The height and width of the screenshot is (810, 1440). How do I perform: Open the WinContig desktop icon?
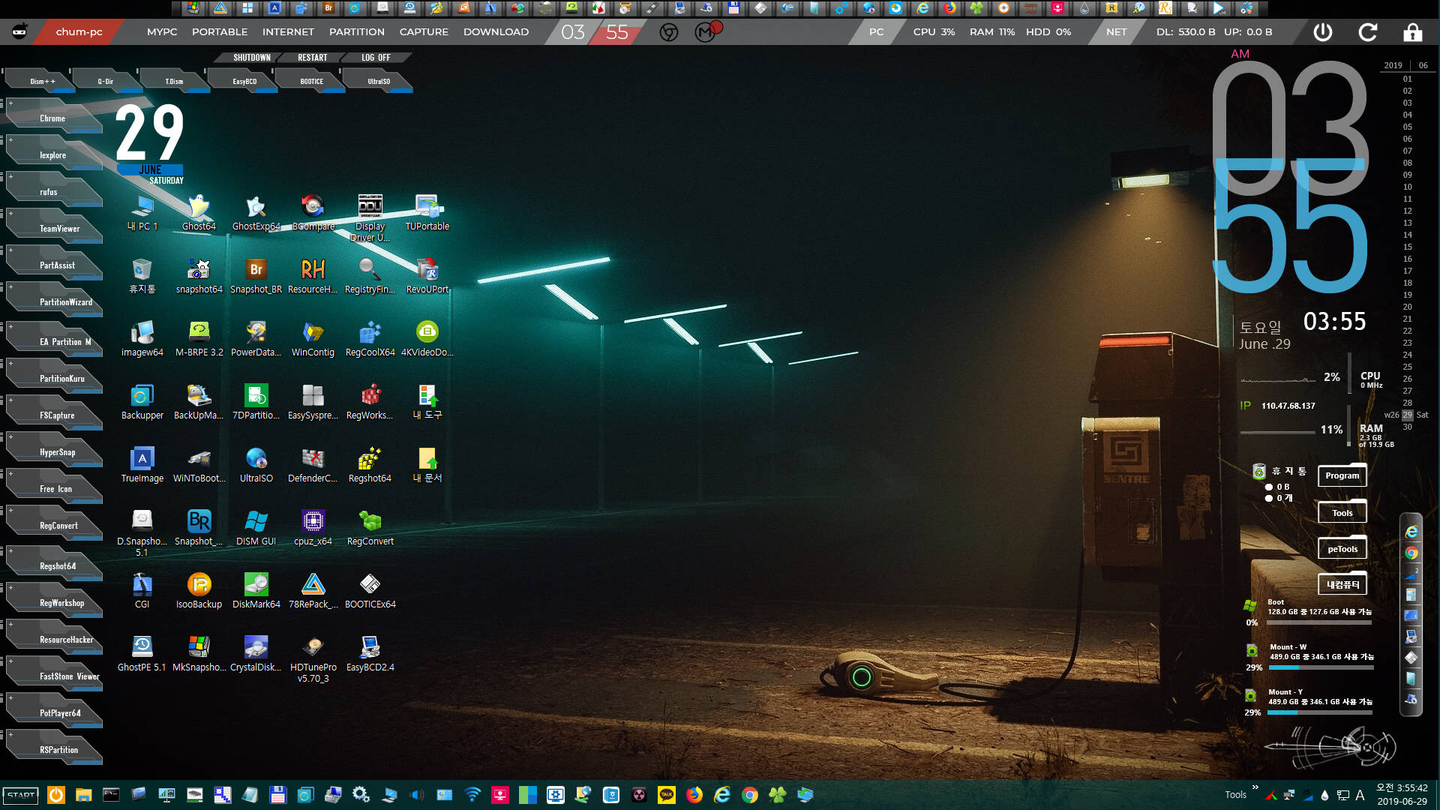point(313,338)
